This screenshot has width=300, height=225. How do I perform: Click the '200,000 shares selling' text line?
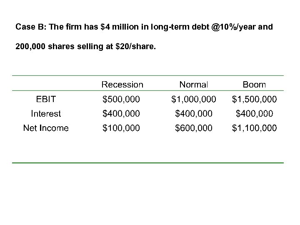pos(85,47)
